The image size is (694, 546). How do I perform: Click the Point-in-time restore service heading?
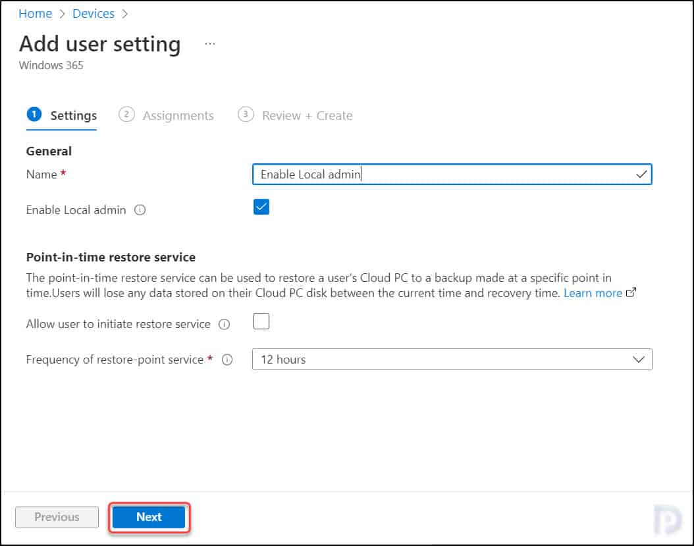coord(111,258)
